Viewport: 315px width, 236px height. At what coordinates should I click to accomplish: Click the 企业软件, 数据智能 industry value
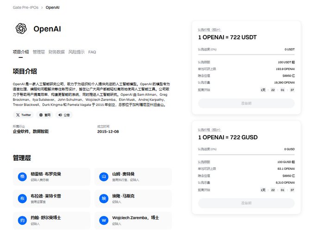click(31, 131)
